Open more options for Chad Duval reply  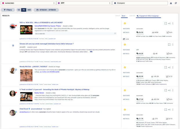pos(173,110)
